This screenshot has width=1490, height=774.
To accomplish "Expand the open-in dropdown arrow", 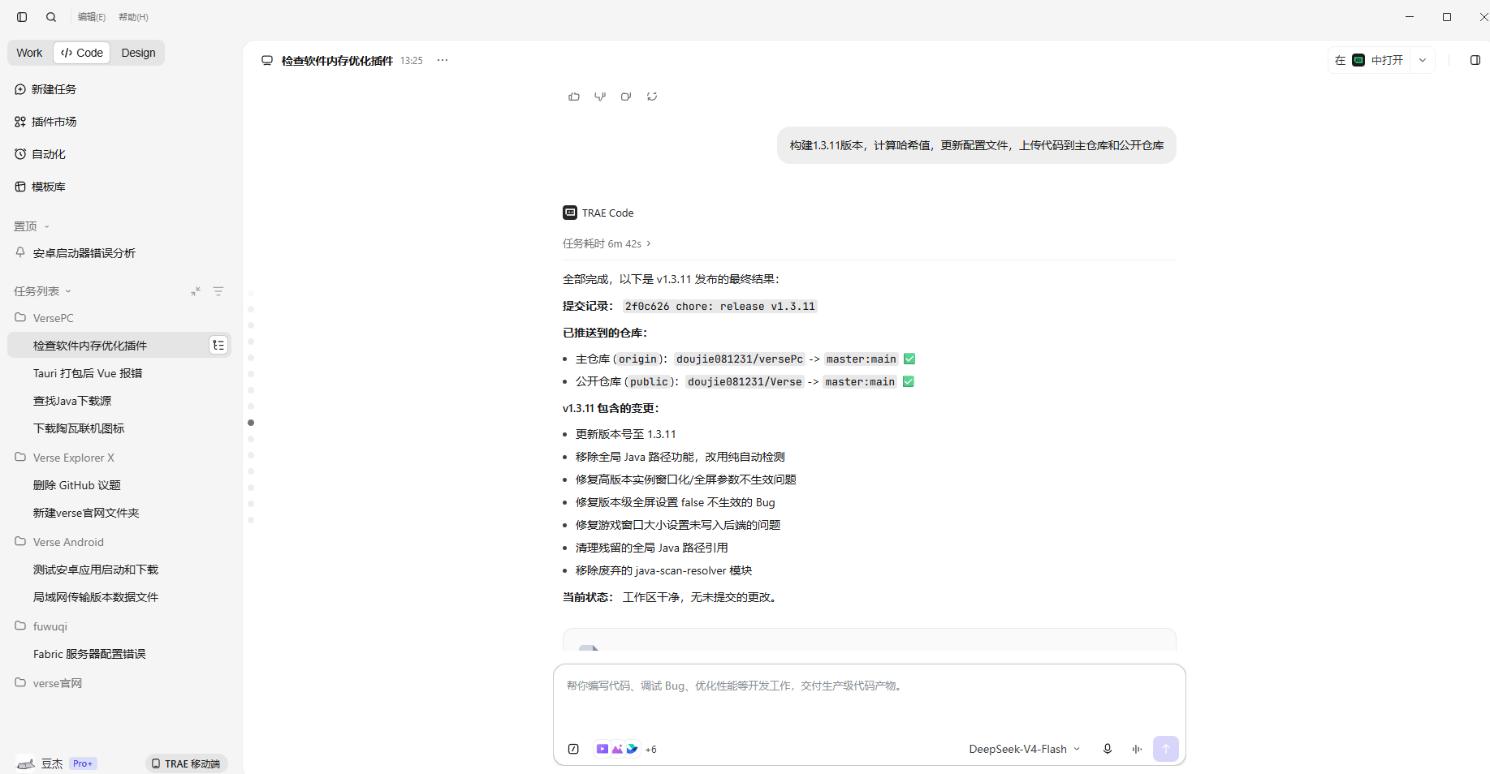I will (x=1423, y=60).
